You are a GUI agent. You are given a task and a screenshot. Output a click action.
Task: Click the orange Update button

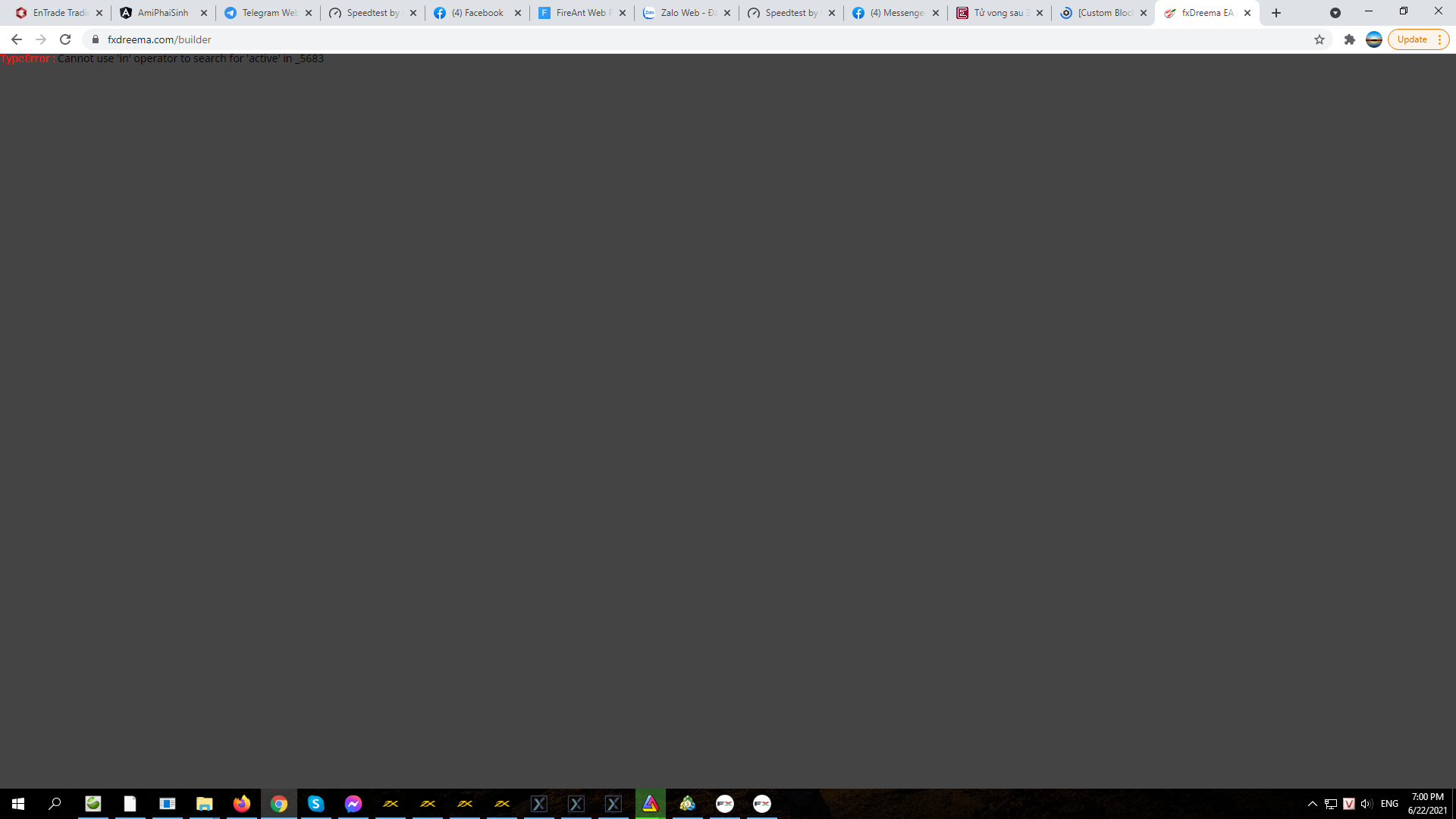(1412, 39)
